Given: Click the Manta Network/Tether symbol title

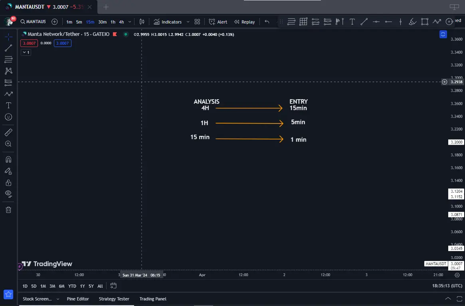Looking at the screenshot, I should pos(69,34).
